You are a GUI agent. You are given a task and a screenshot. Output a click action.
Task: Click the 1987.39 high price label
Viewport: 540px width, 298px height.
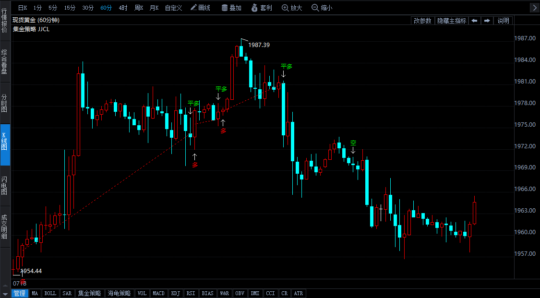pos(259,45)
